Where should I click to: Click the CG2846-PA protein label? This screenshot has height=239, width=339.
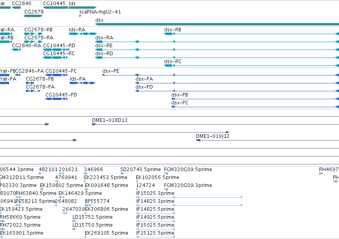[29, 71]
